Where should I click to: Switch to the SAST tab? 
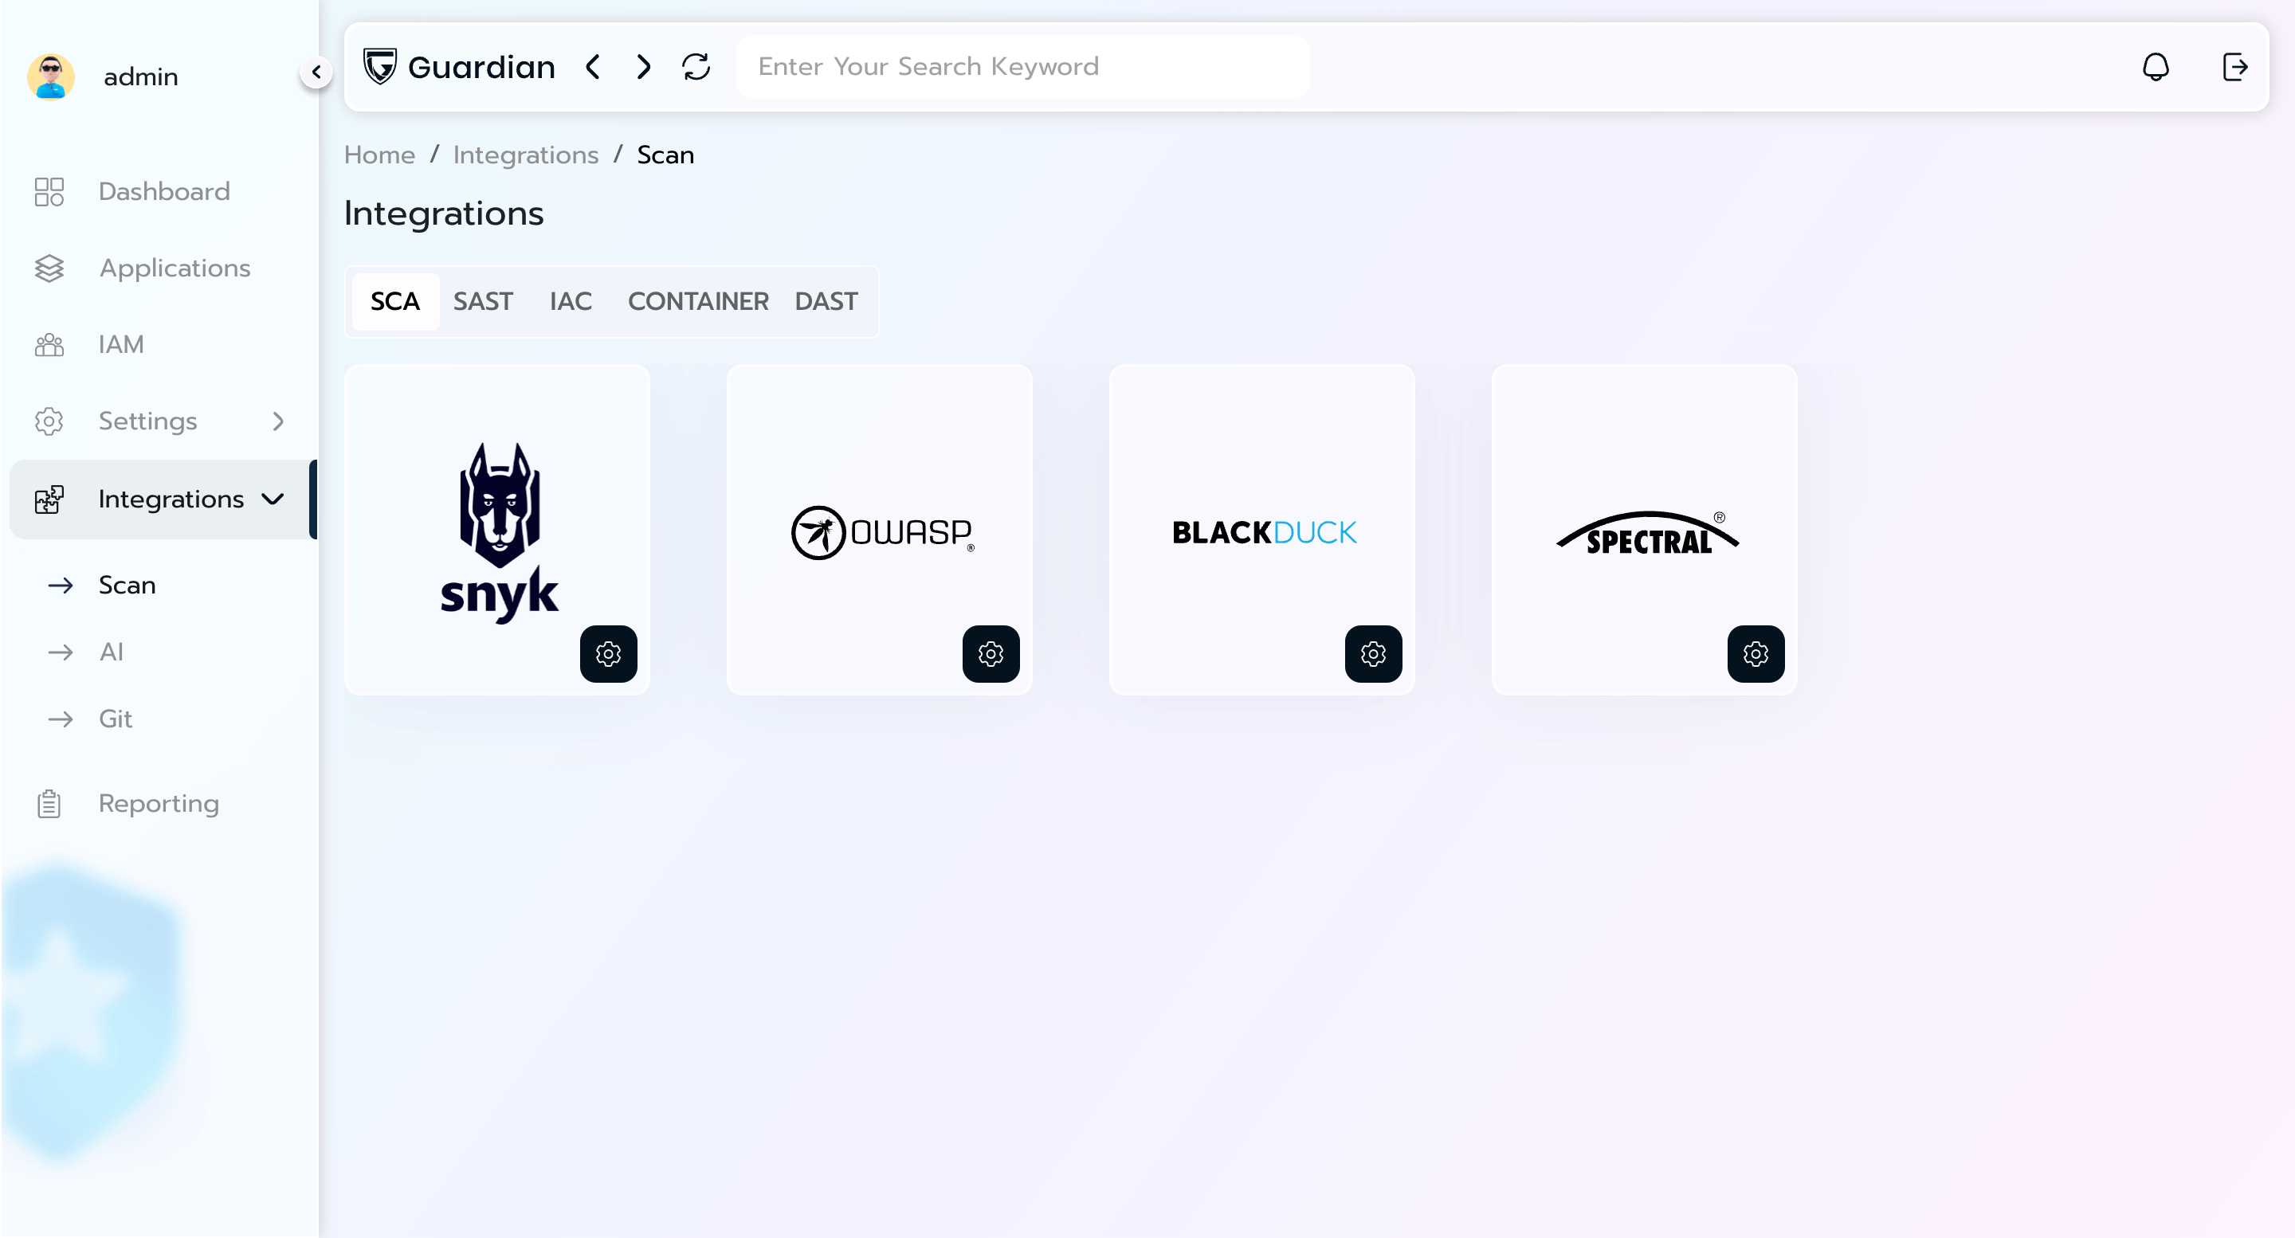pos(483,301)
